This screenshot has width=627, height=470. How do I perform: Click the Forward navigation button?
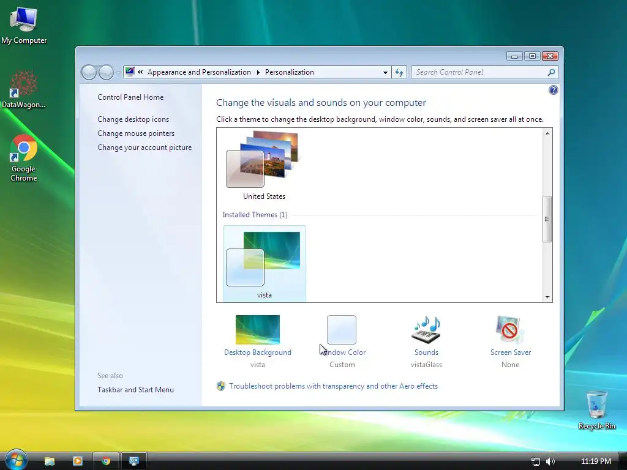click(x=106, y=72)
